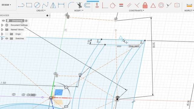Select the Mirror tool
Image resolution: width=194 pixels, height=109 pixels.
53,5
